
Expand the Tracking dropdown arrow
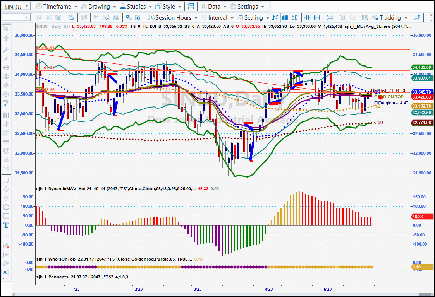pos(406,18)
